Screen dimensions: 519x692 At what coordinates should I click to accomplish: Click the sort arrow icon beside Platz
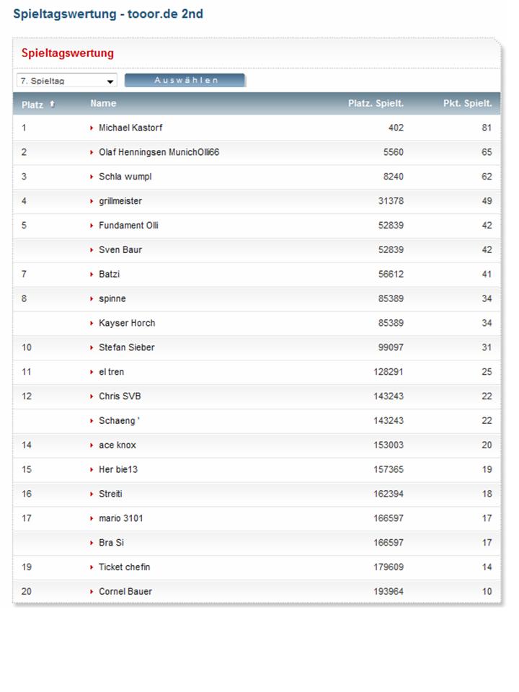click(x=52, y=105)
